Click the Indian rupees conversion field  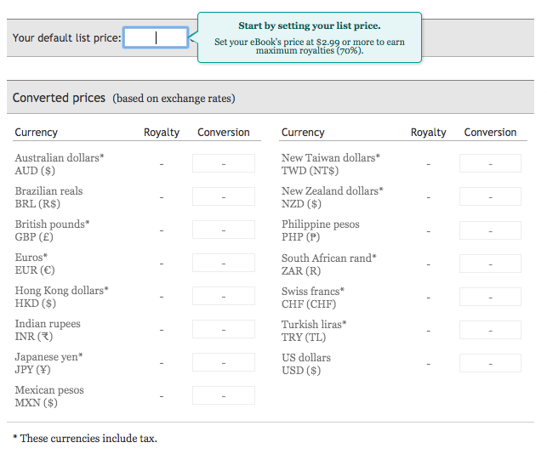[223, 330]
